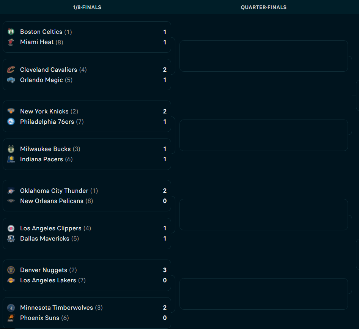Click Cleveland Cavaliers series score 2

point(165,69)
